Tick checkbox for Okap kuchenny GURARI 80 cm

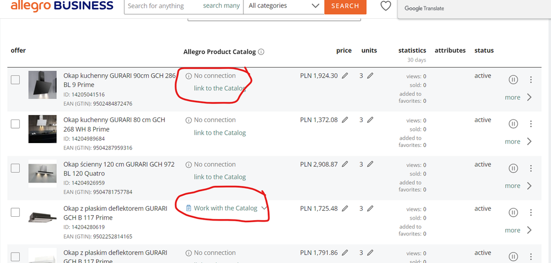tap(15, 124)
